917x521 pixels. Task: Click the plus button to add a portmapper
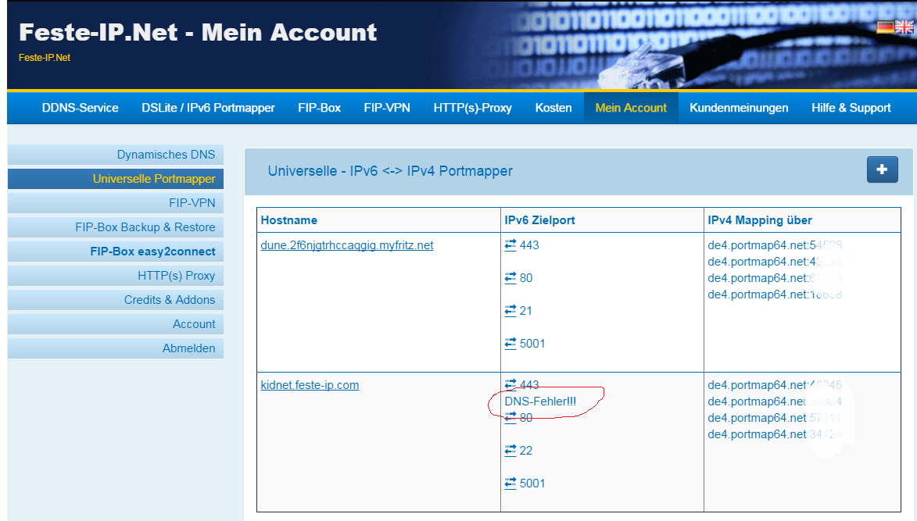tap(882, 170)
